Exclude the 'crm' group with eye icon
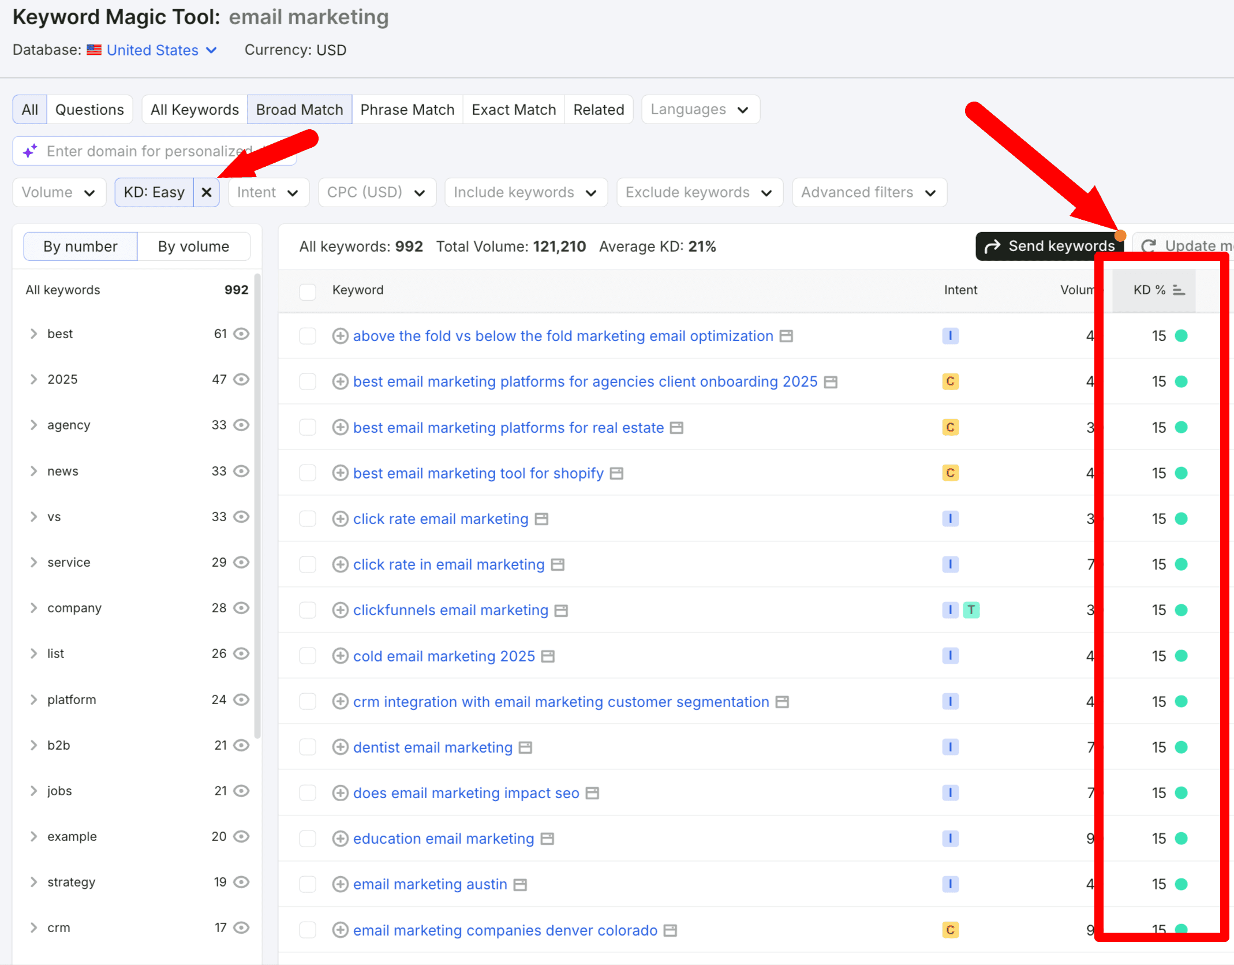This screenshot has width=1234, height=965. tap(241, 927)
